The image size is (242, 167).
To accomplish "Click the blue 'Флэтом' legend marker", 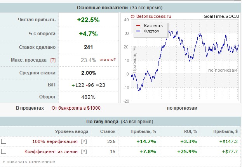I will pyautogui.click(x=138, y=31).
